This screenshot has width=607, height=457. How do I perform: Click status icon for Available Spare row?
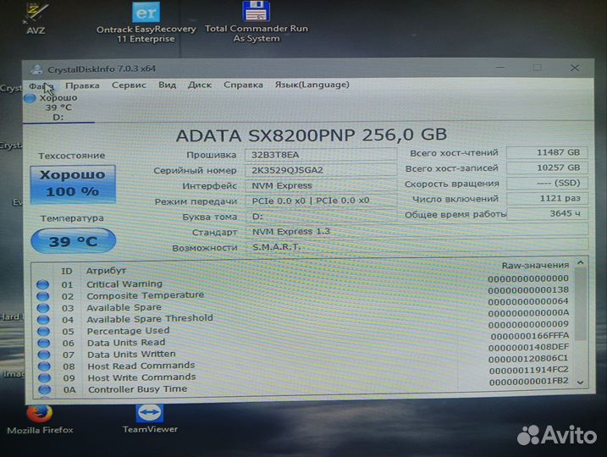[43, 308]
